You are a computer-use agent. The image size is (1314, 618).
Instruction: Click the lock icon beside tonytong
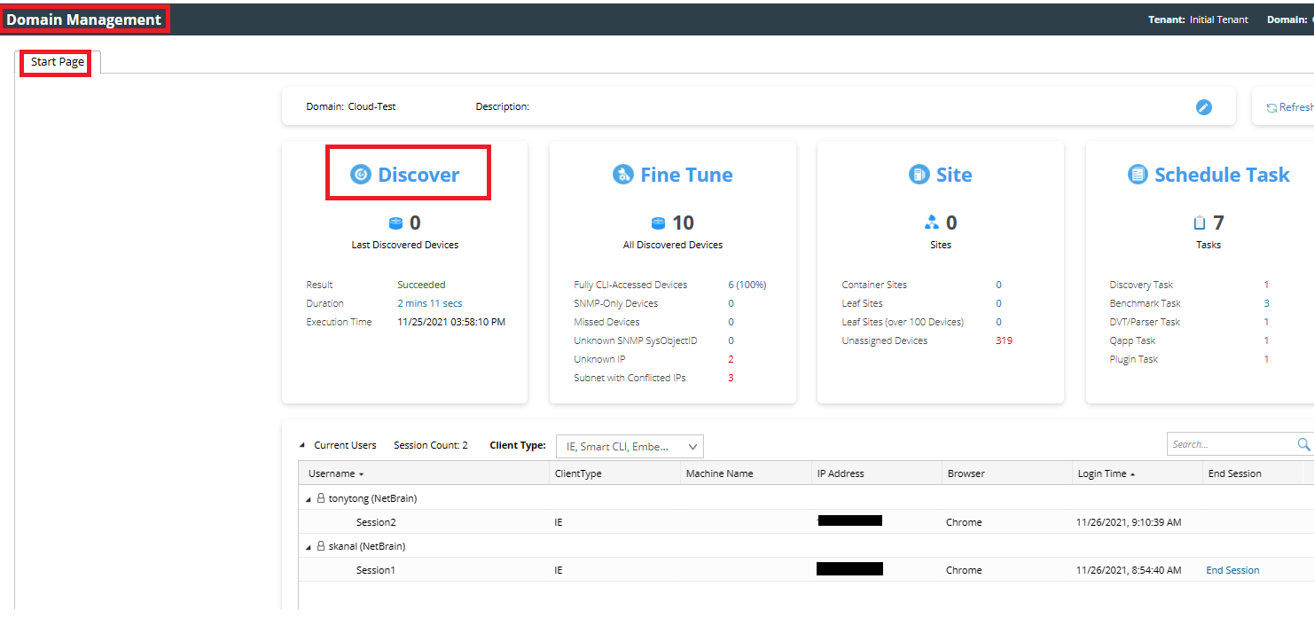[321, 498]
